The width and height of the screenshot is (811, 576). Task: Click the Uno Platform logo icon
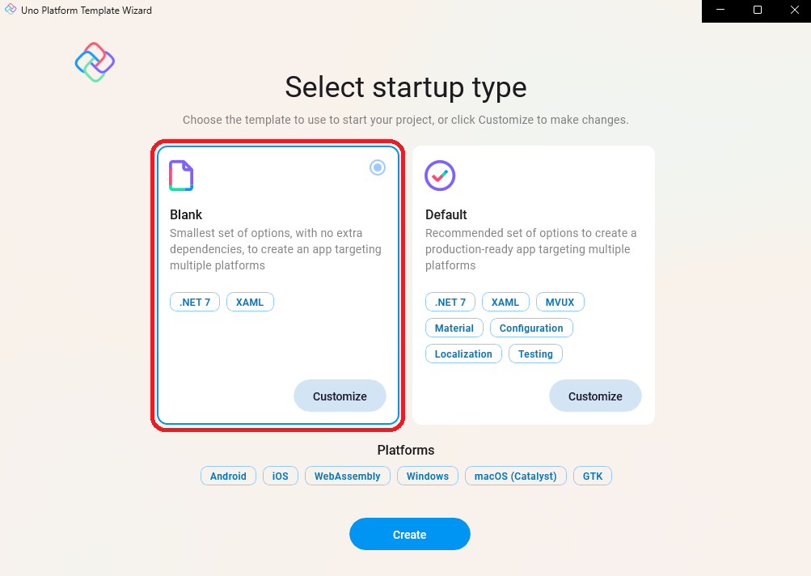94,61
